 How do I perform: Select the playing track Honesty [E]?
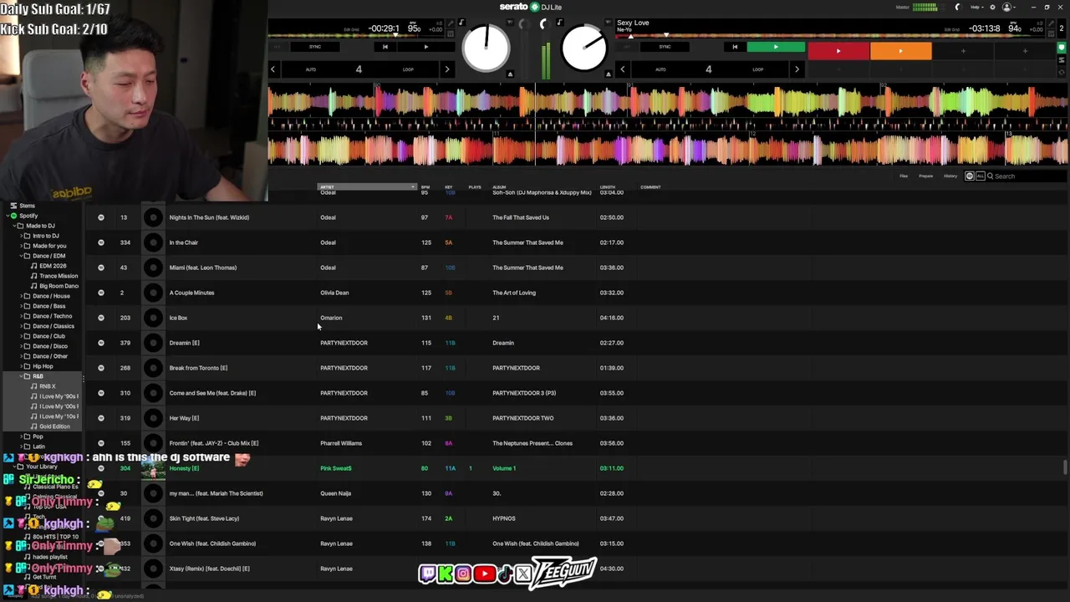point(184,468)
